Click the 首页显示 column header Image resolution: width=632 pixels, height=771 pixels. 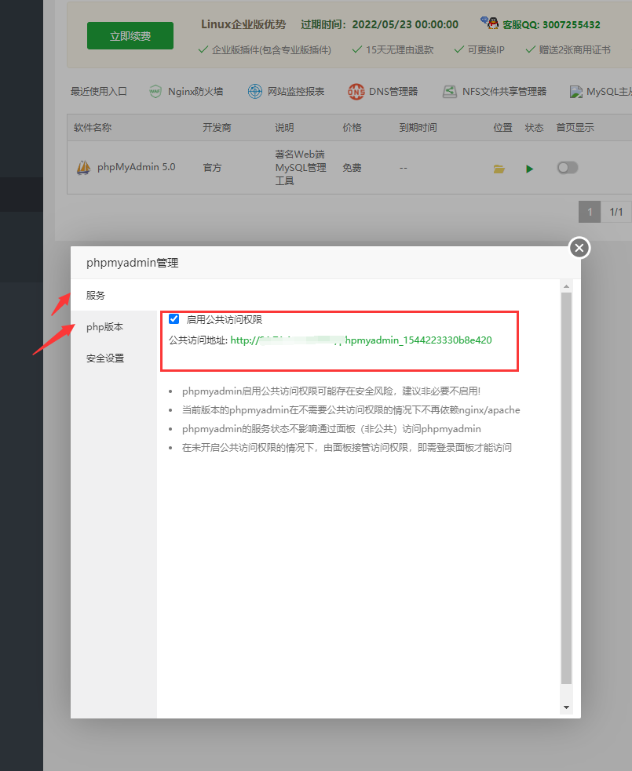pos(575,128)
